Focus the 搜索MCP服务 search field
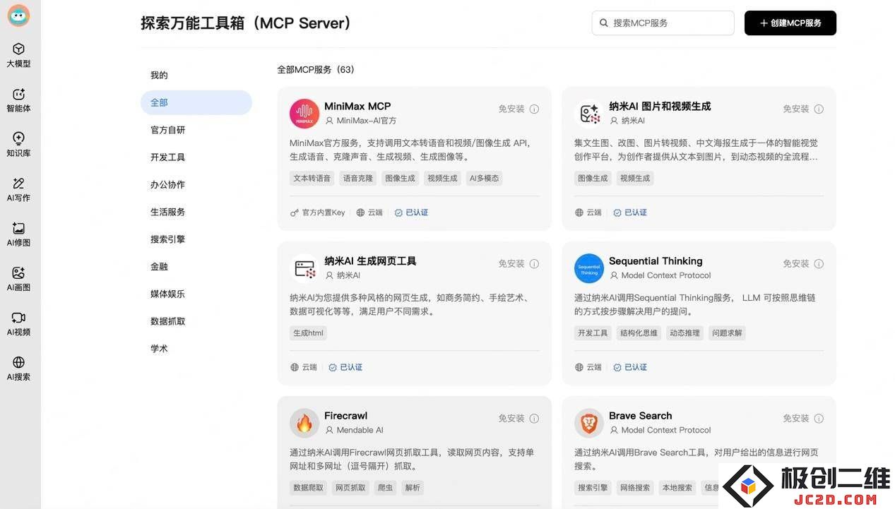This screenshot has height=509, width=895. pyautogui.click(x=663, y=23)
